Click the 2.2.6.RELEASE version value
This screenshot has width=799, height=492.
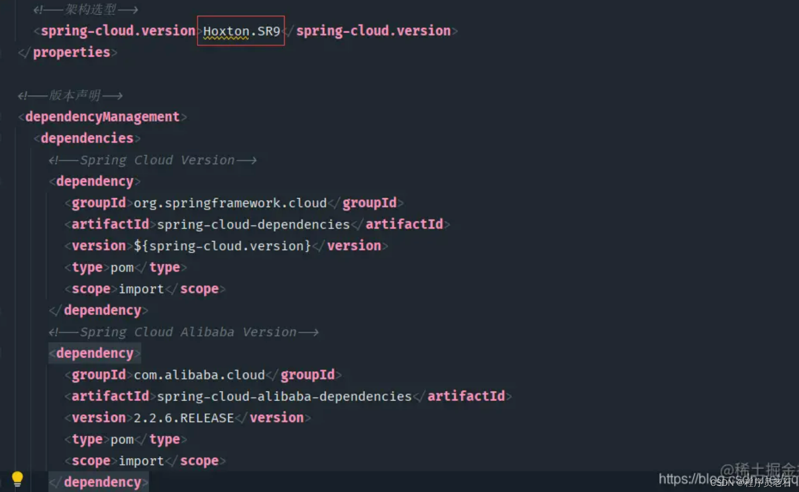coord(183,418)
